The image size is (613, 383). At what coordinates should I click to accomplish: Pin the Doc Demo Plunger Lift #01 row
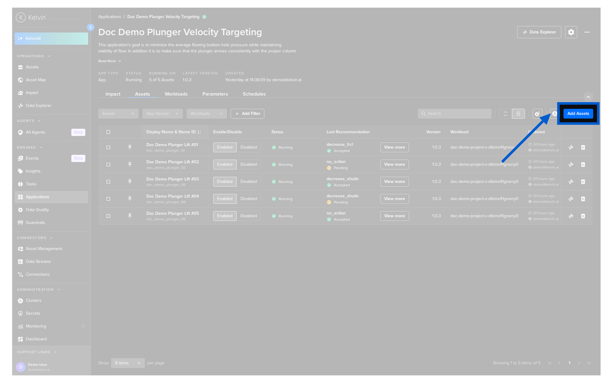[130, 147]
